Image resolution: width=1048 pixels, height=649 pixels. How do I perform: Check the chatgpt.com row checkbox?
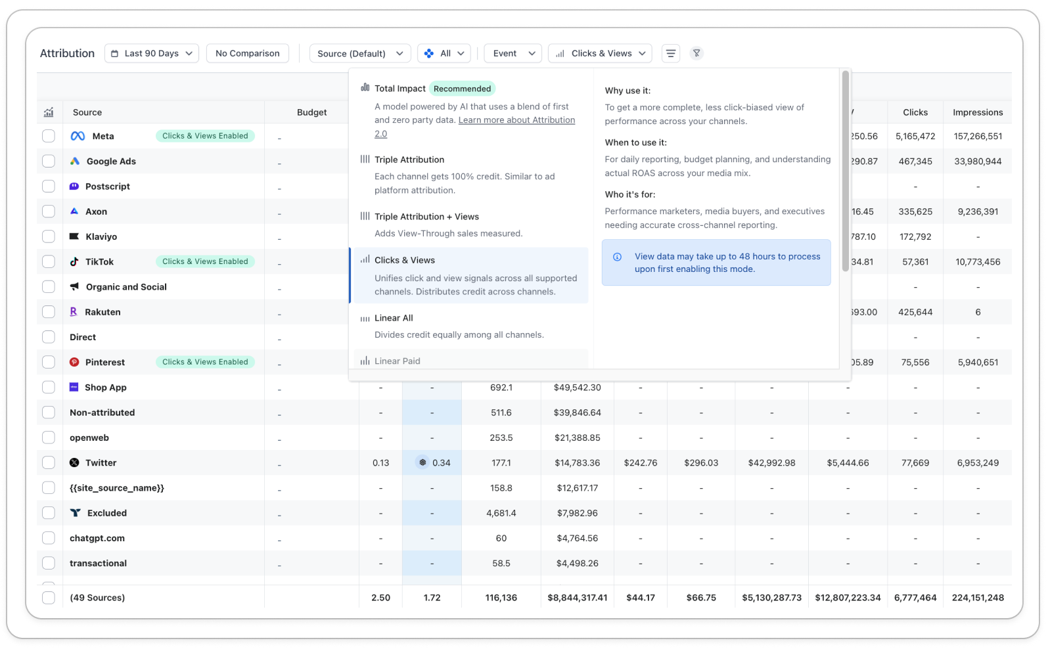click(x=49, y=538)
